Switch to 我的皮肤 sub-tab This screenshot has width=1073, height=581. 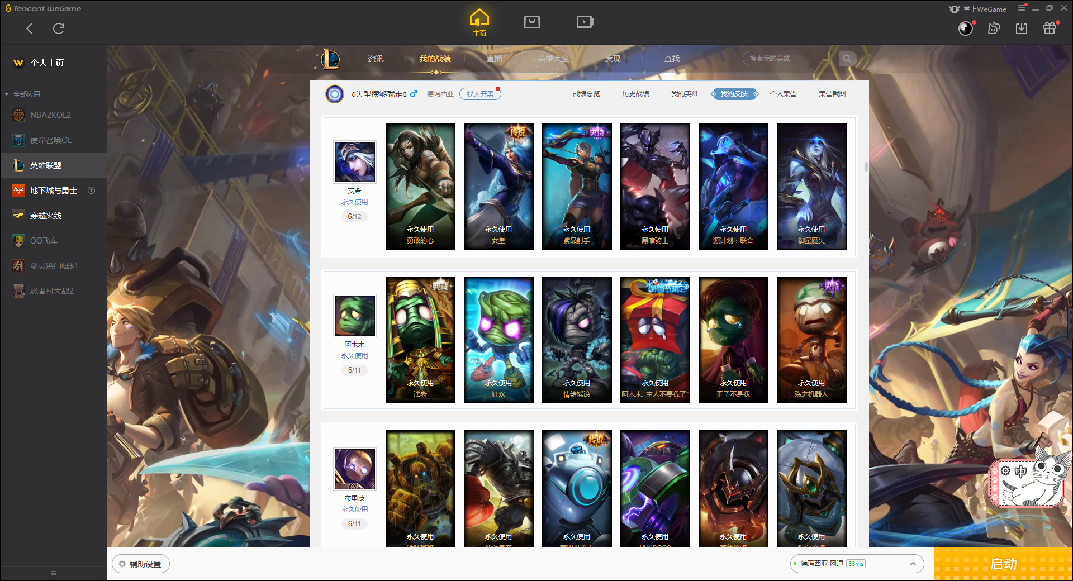734,94
